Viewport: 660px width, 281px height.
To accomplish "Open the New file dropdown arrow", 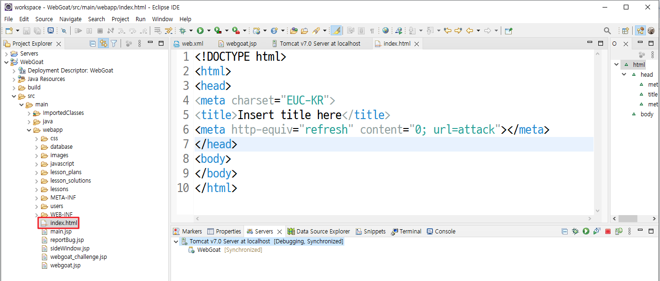I will [17, 31].
